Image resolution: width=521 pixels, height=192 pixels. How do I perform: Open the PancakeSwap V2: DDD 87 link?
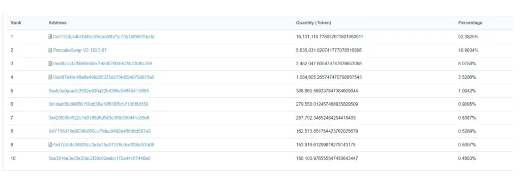click(80, 50)
